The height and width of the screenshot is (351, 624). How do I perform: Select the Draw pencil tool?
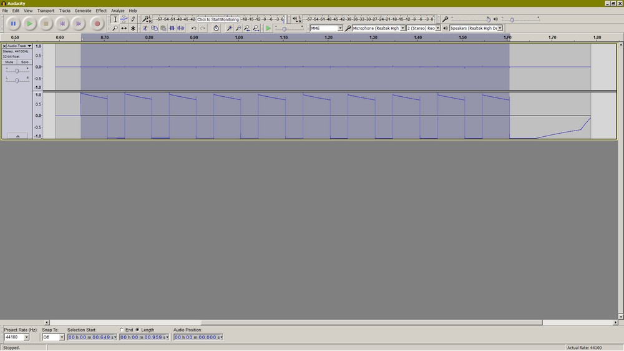click(x=133, y=19)
